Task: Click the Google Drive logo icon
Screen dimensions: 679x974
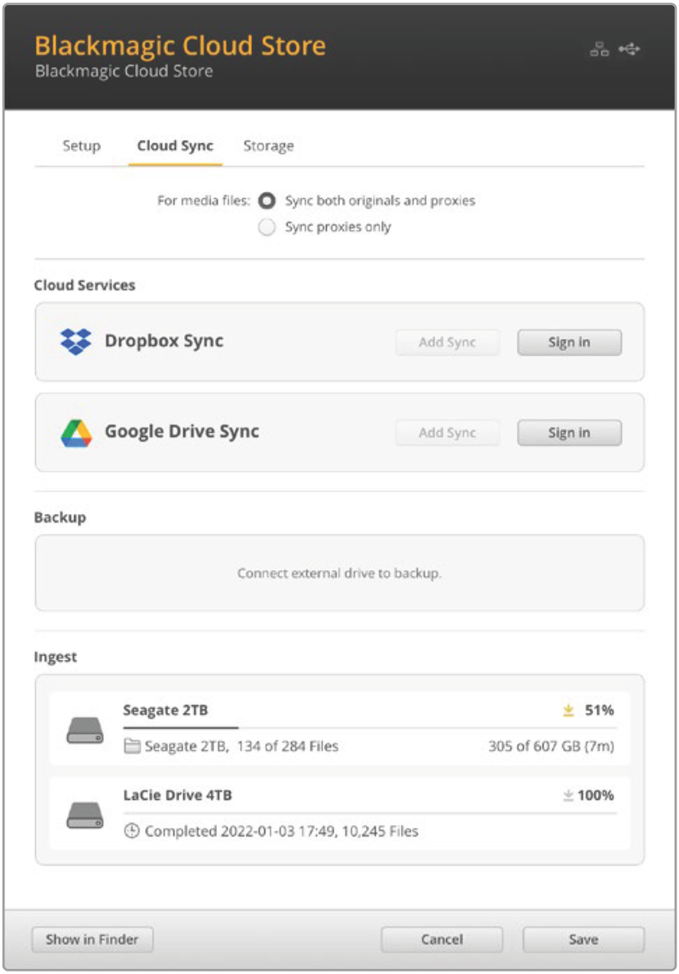Action: (76, 433)
